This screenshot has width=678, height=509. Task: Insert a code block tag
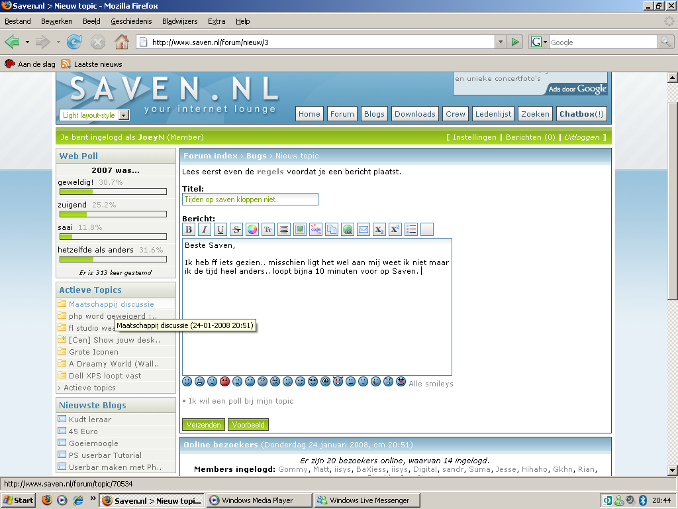[x=316, y=229]
